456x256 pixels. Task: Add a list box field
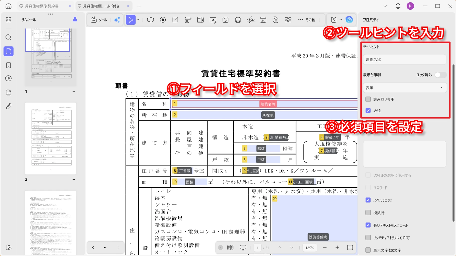coord(200,20)
